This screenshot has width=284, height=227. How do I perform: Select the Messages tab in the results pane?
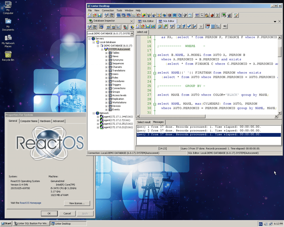pyautogui.click(x=158, y=122)
